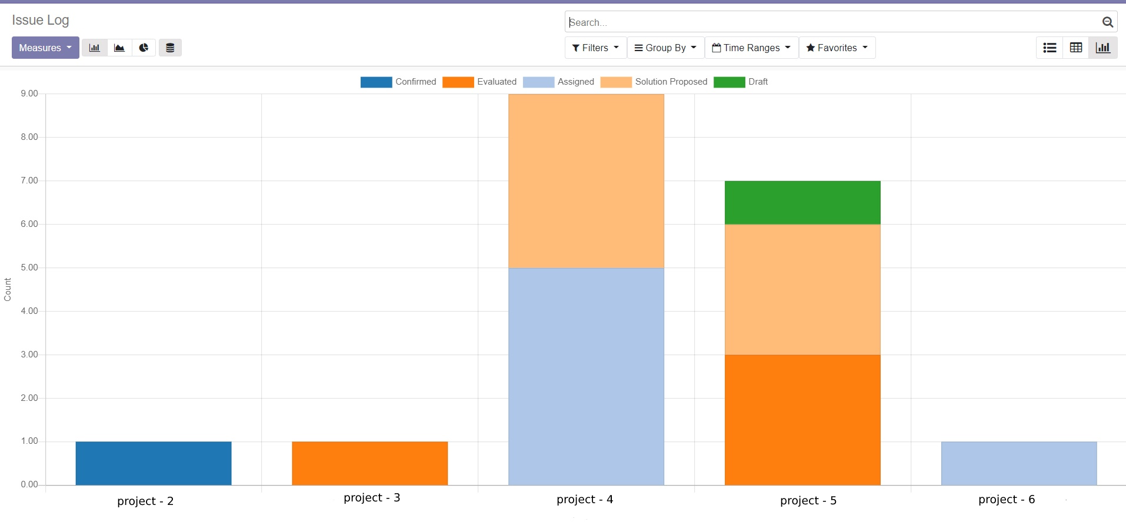Click the Solution Proposed legend label

pos(671,82)
